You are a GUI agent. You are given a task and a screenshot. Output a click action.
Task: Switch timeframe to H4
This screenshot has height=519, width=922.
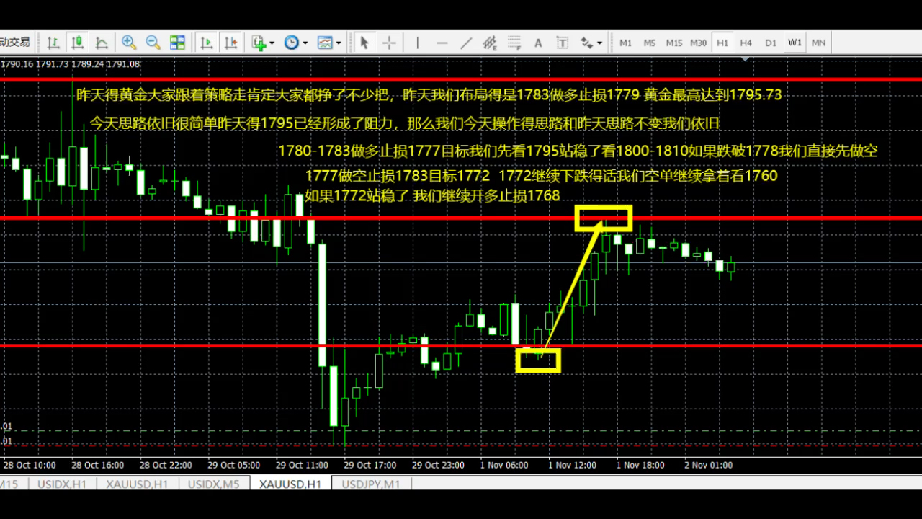pos(746,43)
